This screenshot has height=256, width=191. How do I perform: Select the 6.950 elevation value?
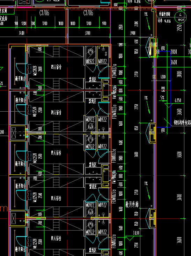(x=178, y=100)
